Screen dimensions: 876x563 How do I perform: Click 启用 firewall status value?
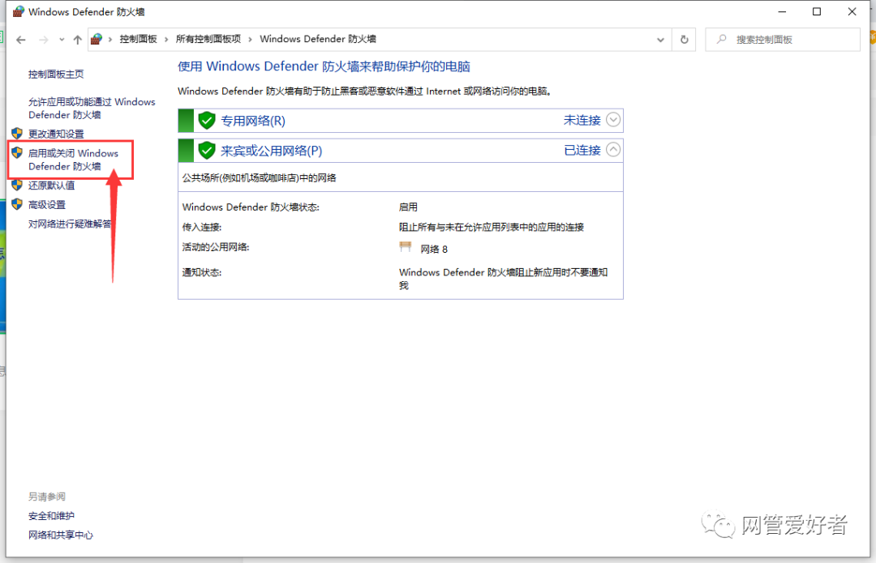click(408, 207)
